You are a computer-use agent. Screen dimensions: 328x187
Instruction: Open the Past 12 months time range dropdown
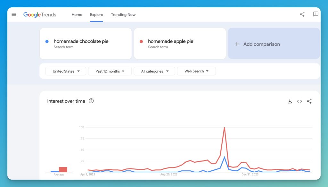click(110, 71)
